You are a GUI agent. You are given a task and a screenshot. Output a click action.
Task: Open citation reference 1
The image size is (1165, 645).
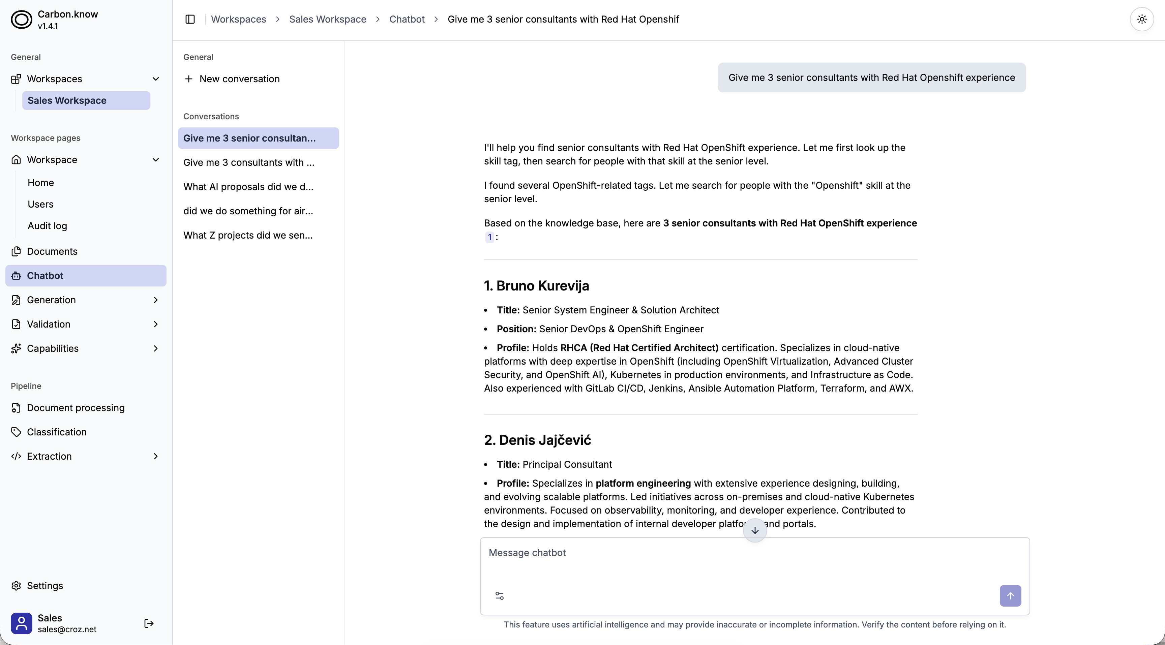[x=489, y=237]
